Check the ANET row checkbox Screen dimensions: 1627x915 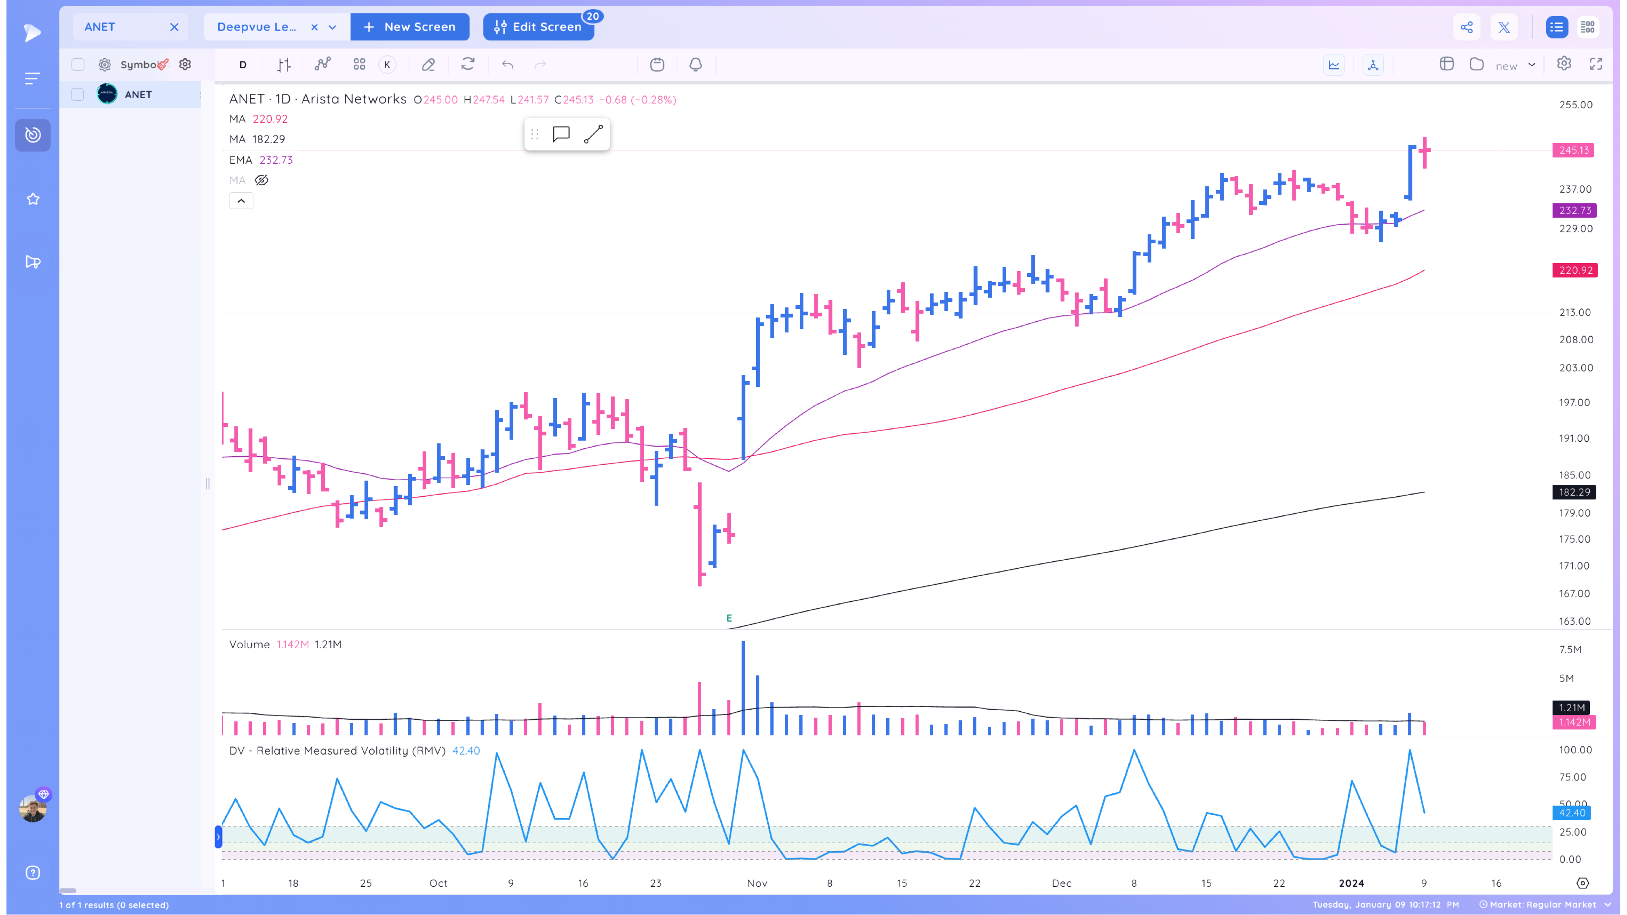78,94
